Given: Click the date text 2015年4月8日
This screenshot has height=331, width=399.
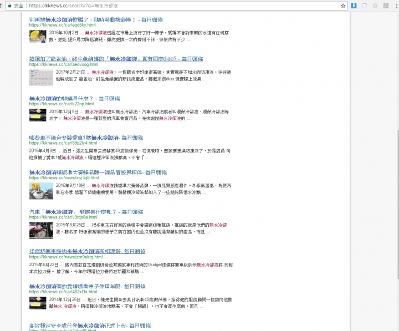Looking at the screenshot, I should [x=42, y=151].
